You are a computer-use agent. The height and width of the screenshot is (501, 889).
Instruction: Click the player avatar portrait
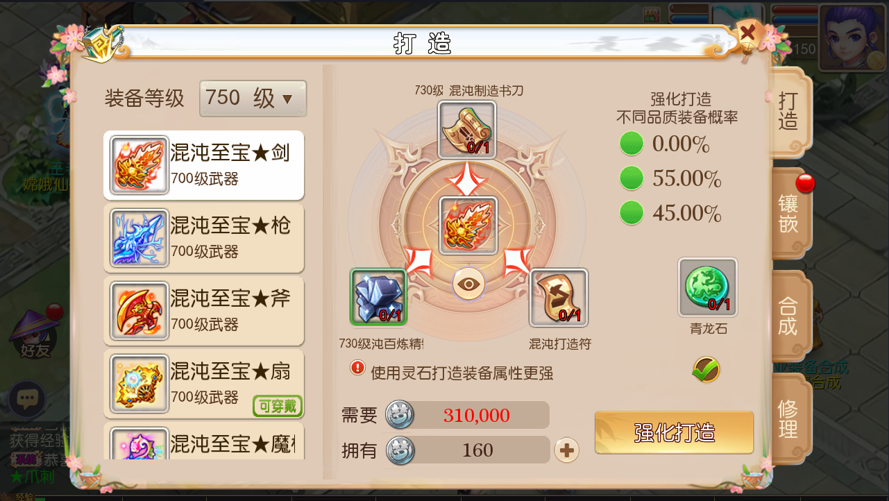pos(852,38)
